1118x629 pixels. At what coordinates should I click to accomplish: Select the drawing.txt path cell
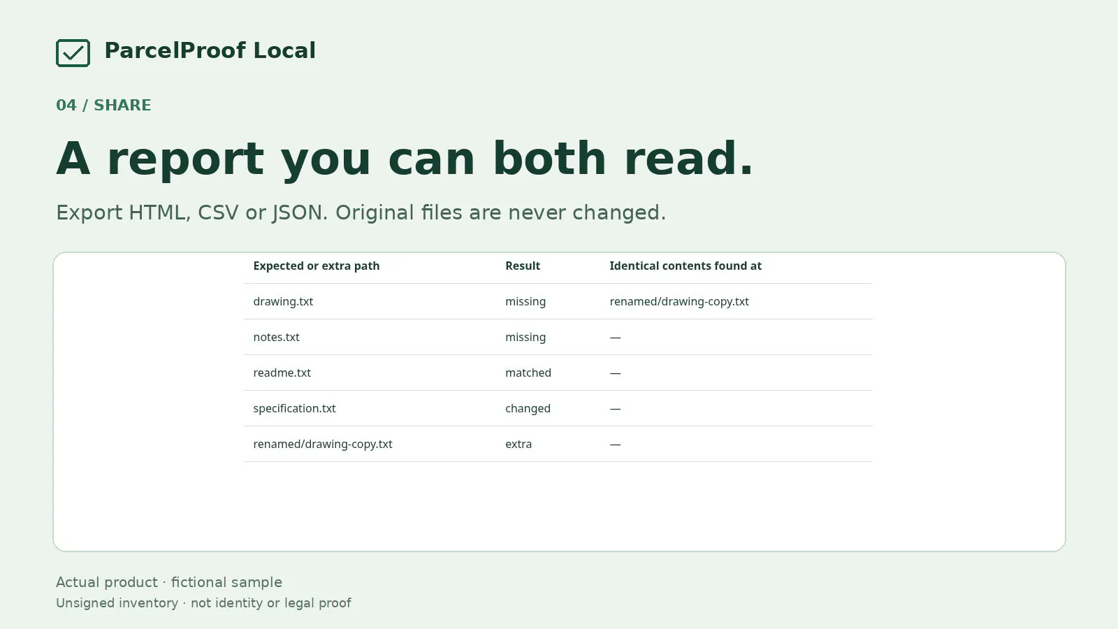coord(283,301)
